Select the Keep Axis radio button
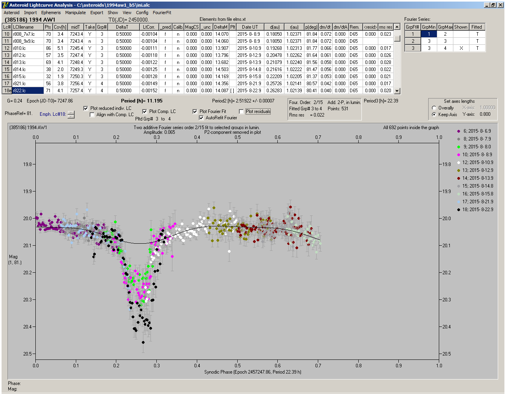This screenshot has height=394, width=506. pos(434,115)
